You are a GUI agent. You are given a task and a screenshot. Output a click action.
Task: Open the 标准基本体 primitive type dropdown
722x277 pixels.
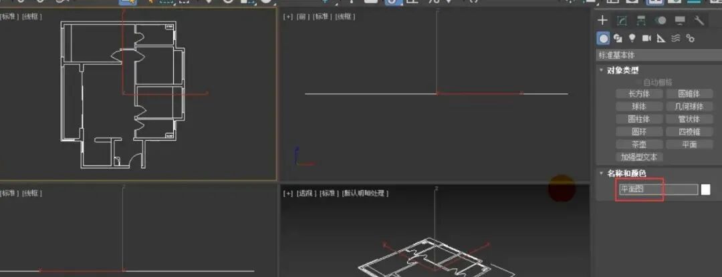659,55
